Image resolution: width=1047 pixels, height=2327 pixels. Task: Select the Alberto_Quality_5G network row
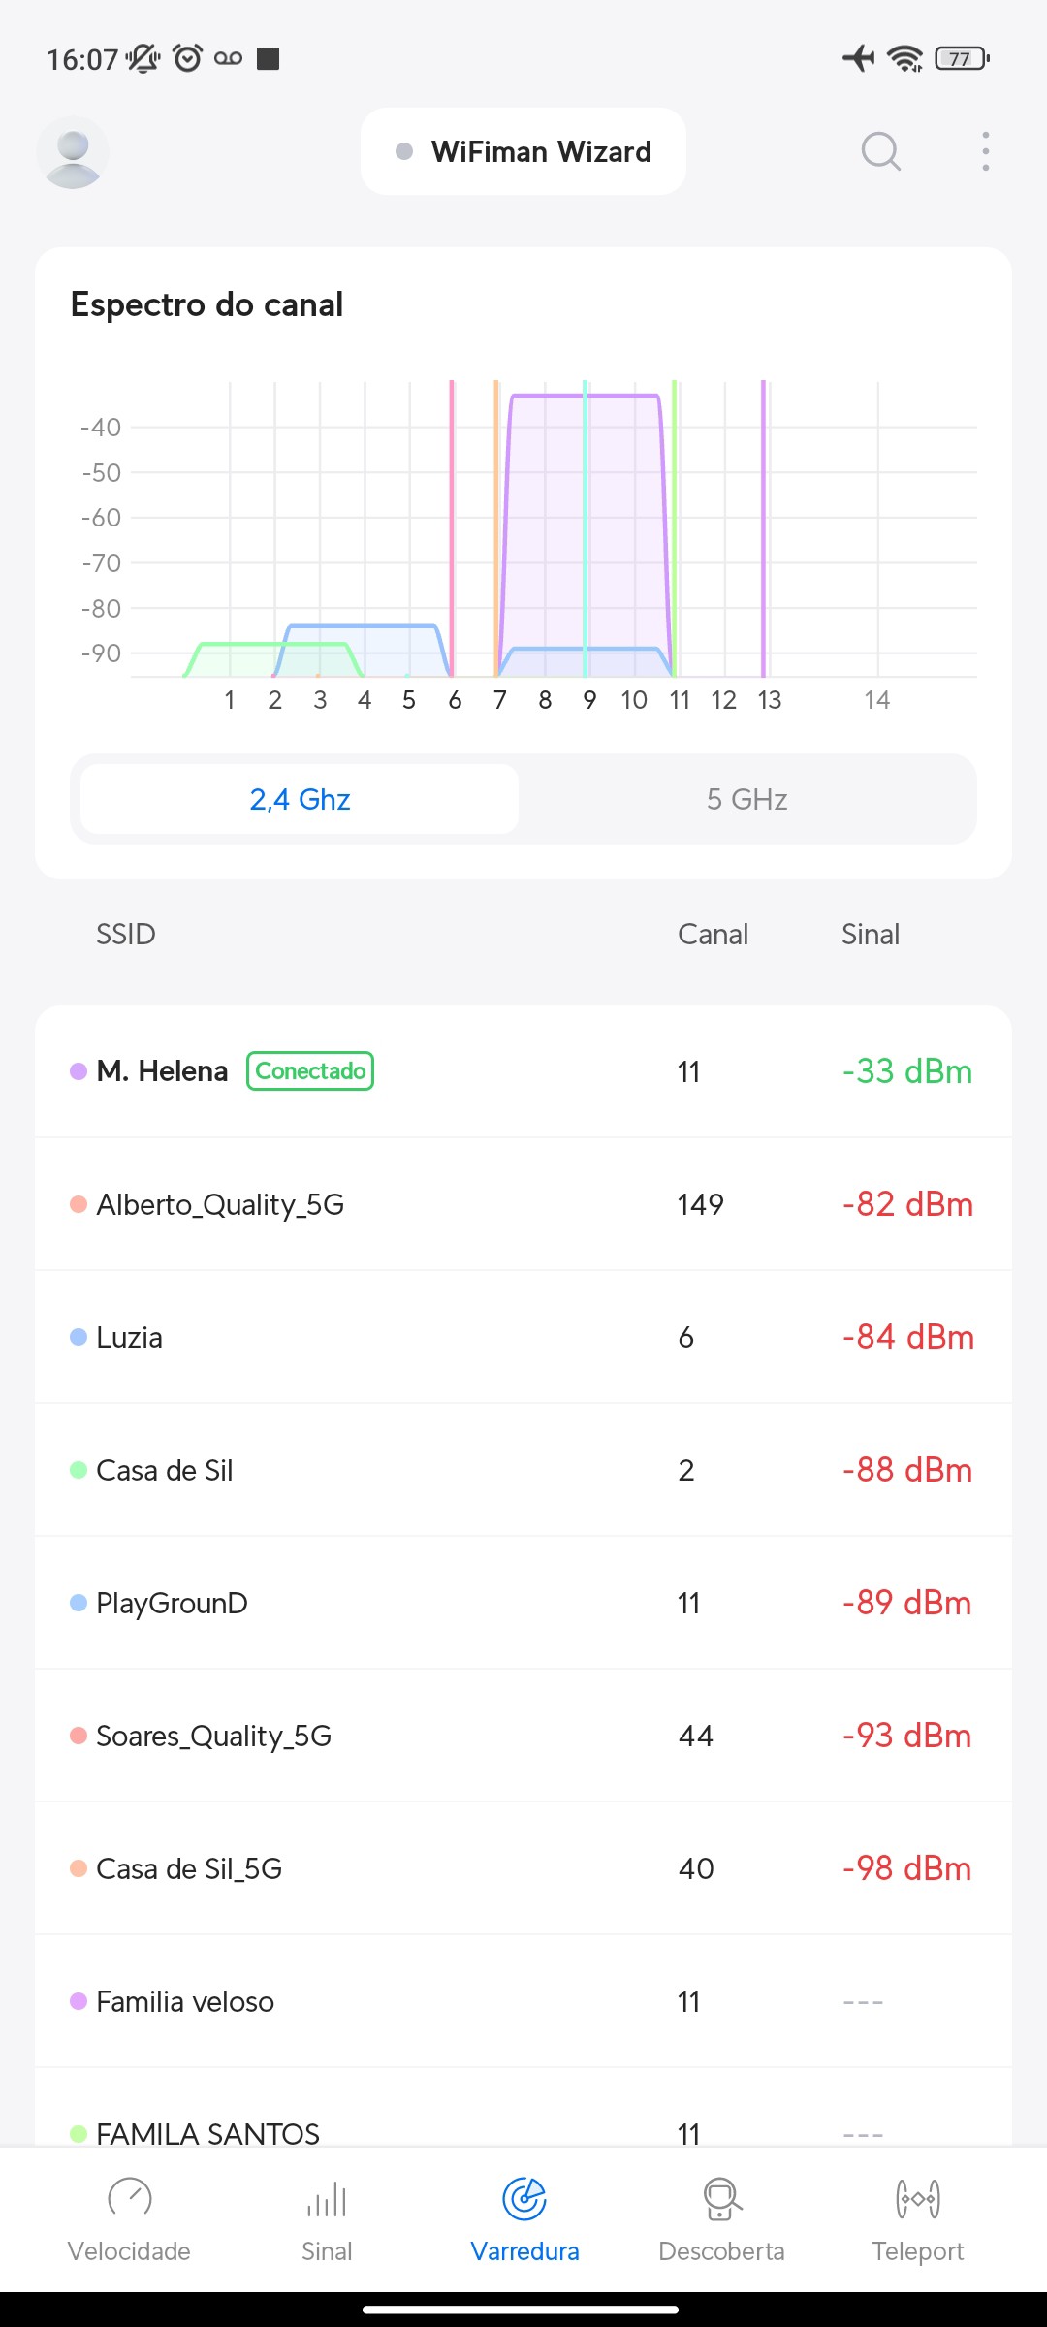click(523, 1204)
